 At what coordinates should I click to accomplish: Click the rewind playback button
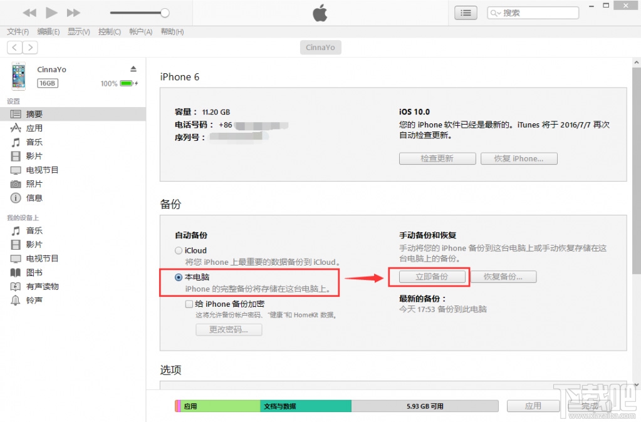click(29, 13)
